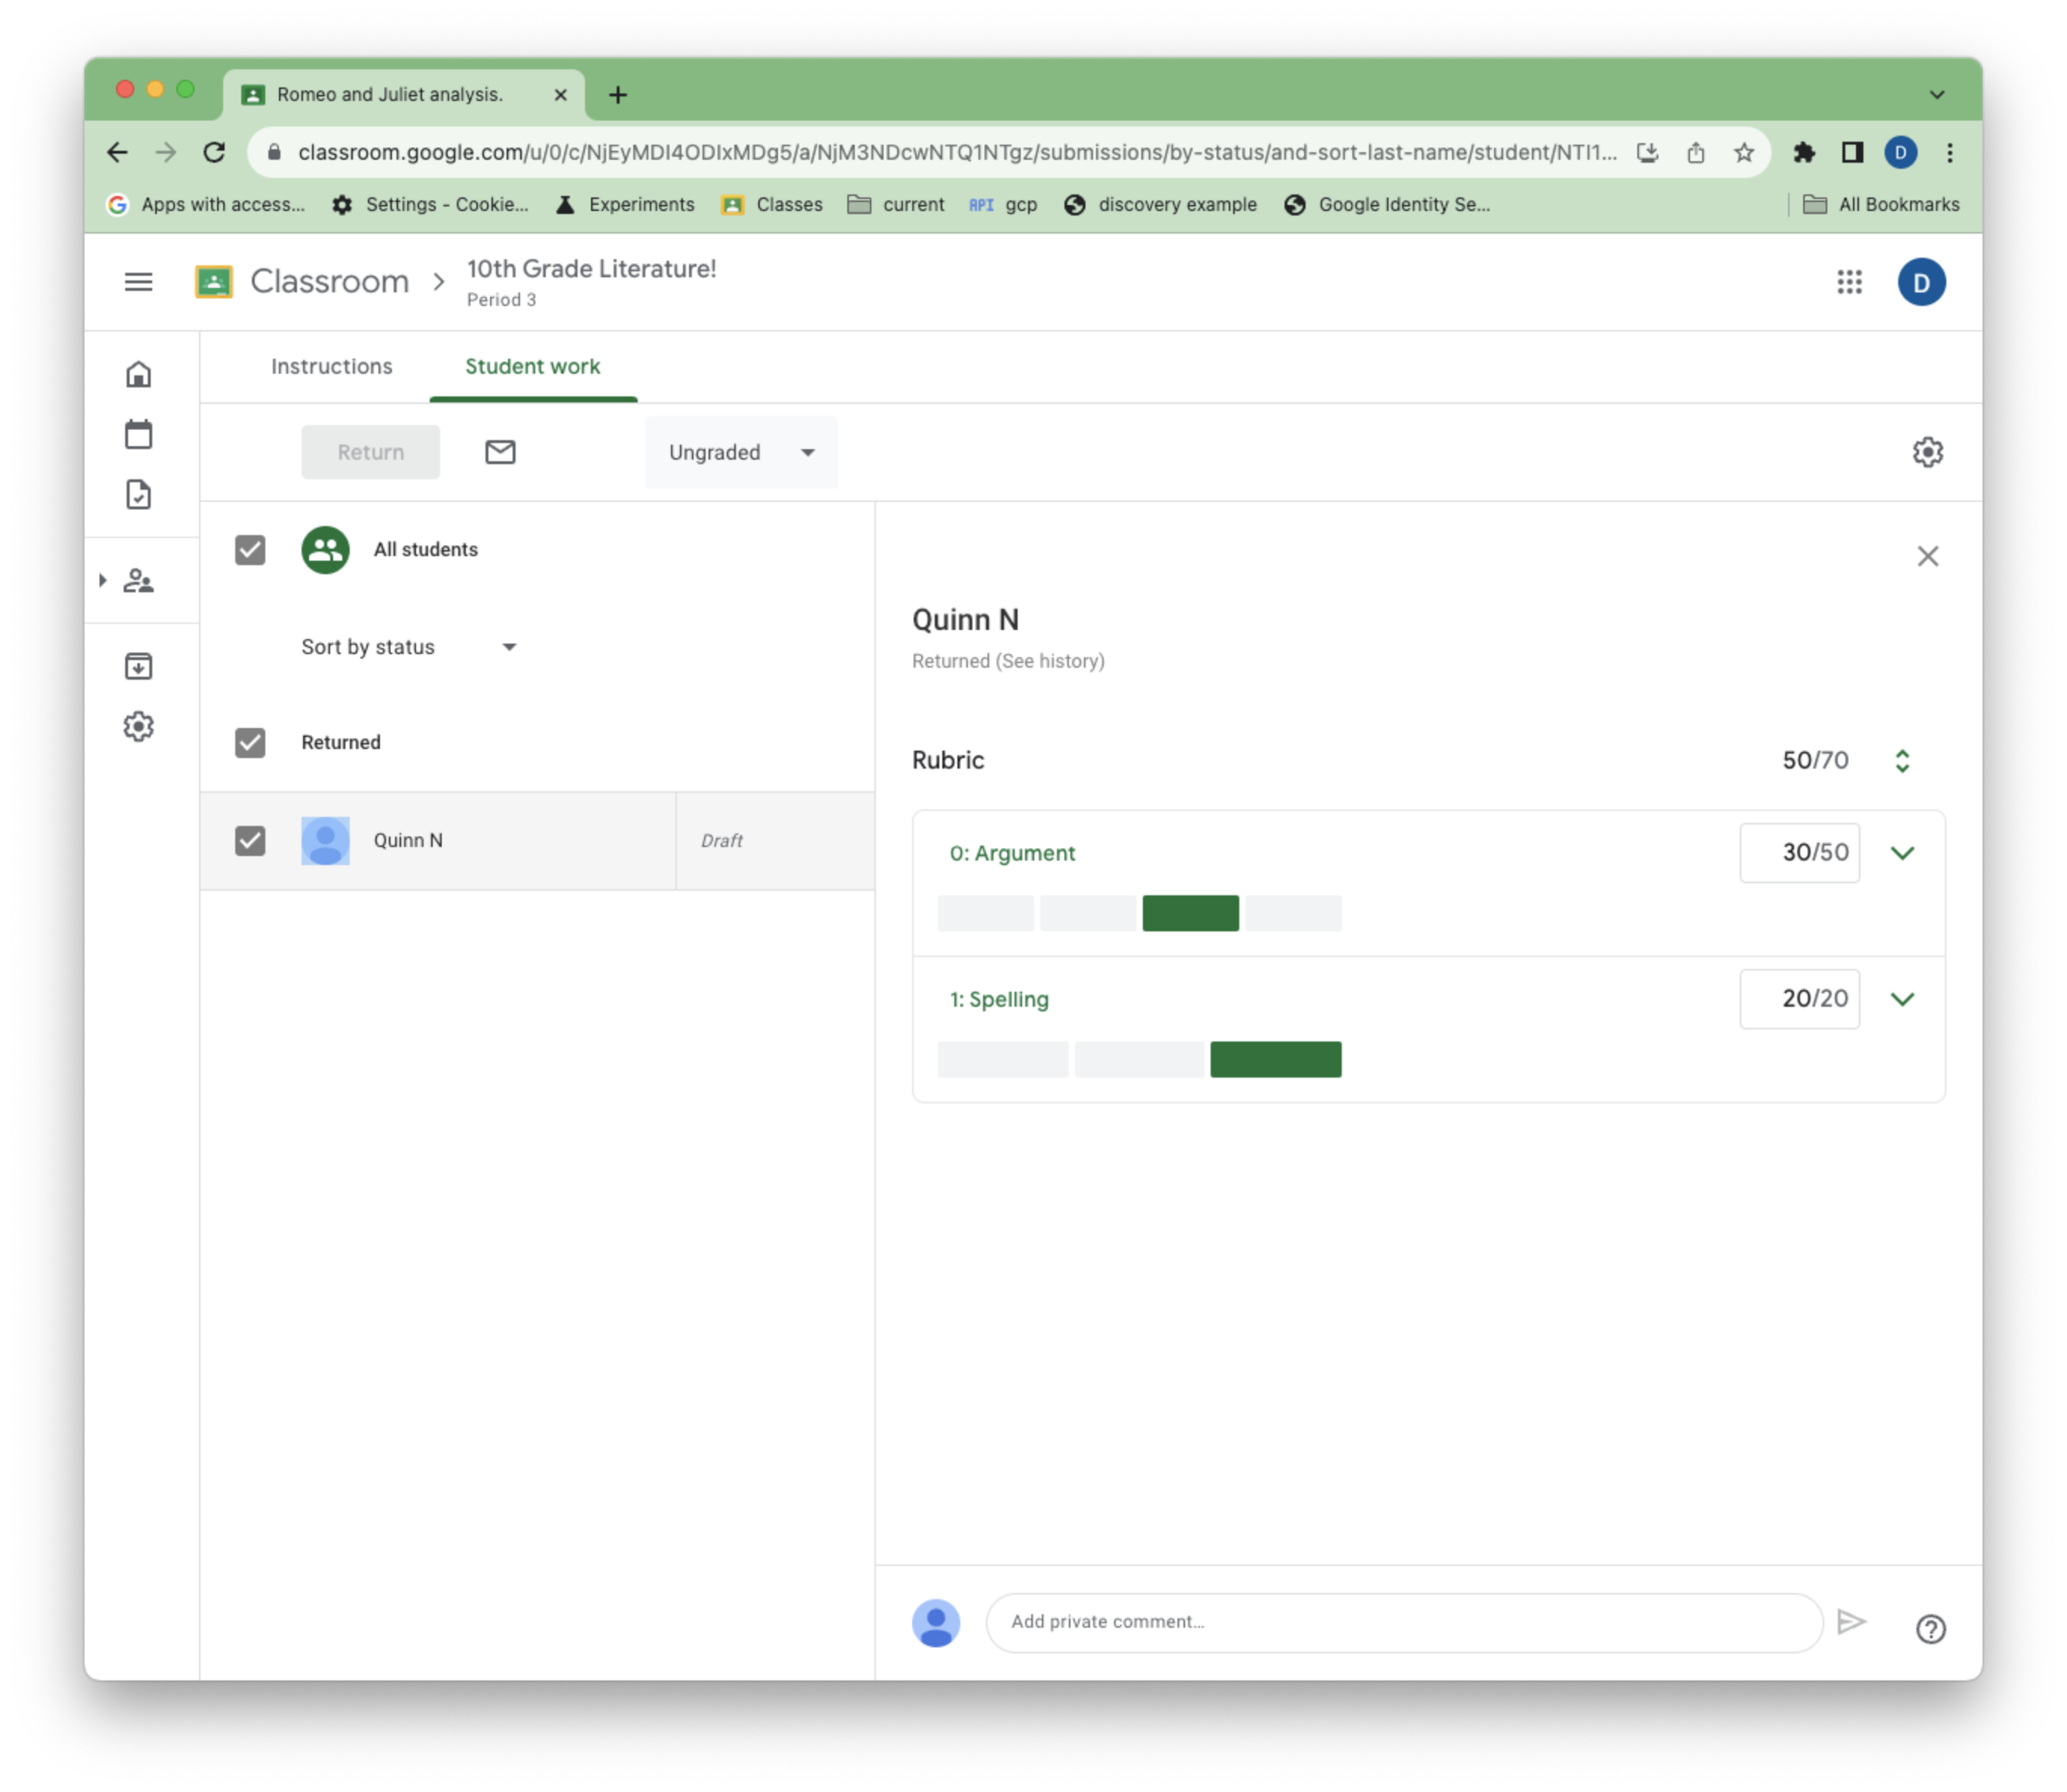Image resolution: width=2067 pixels, height=1792 pixels.
Task: Click the Return button
Action: 371,451
